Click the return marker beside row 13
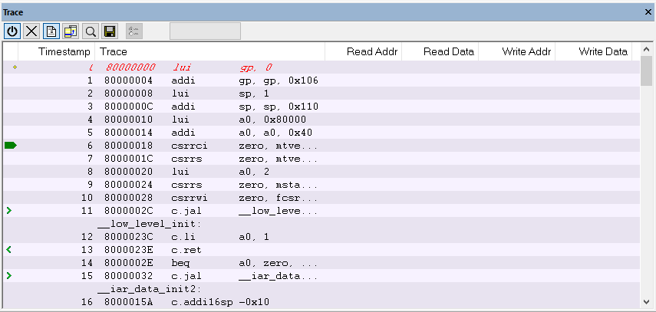This screenshot has height=312, width=656. pyautogui.click(x=9, y=249)
